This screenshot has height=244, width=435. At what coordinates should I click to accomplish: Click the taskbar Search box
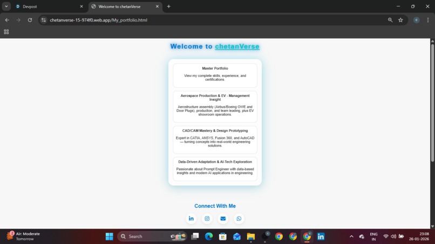[x=152, y=236]
